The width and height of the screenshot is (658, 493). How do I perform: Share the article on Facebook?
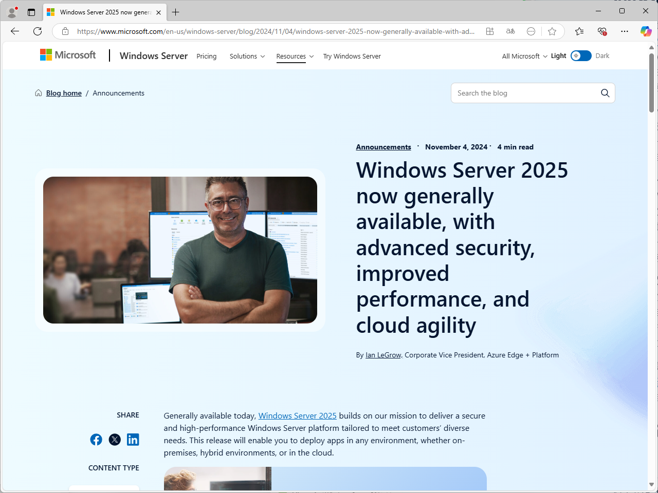pos(96,440)
